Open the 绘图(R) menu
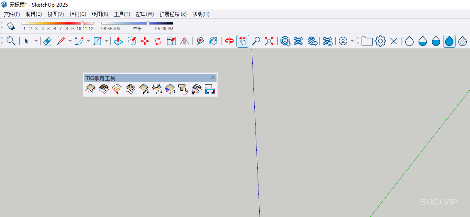This screenshot has width=470, height=217. tap(100, 14)
